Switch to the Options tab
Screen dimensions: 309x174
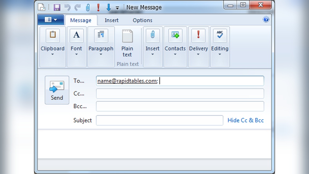coord(142,20)
